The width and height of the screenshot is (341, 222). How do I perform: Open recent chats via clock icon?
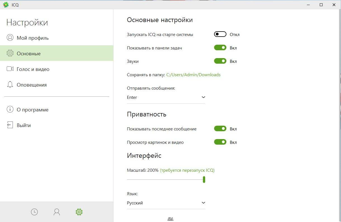pos(34,212)
